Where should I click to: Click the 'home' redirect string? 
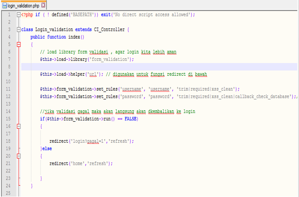point(77,164)
